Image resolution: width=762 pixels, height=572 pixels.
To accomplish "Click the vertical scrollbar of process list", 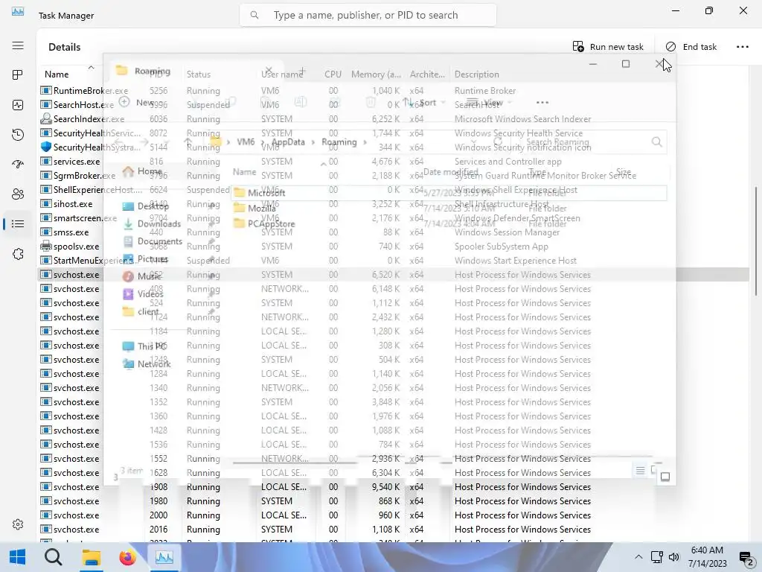I will click(x=756, y=241).
